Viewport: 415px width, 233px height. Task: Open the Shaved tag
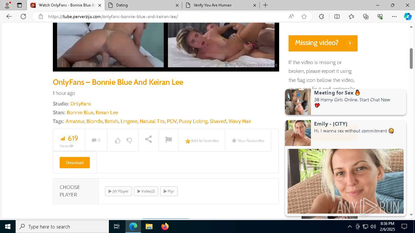click(x=218, y=121)
